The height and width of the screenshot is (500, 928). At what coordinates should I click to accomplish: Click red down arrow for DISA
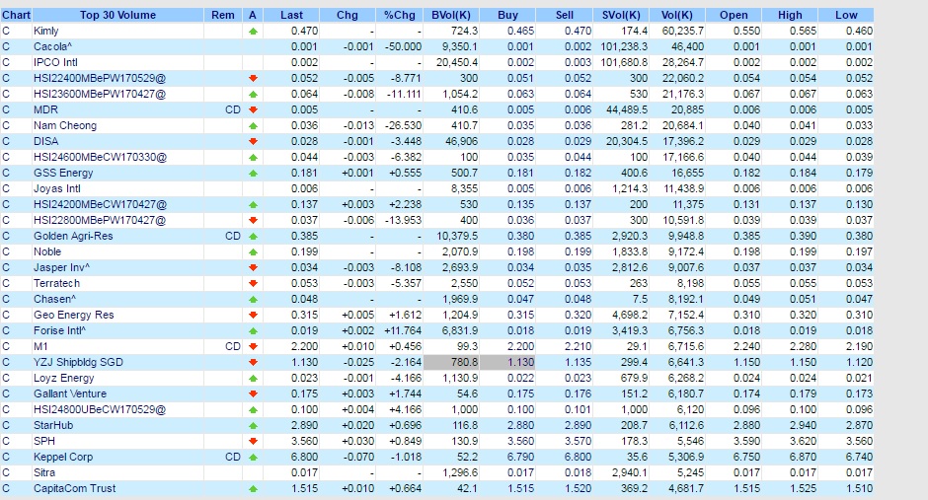[253, 142]
